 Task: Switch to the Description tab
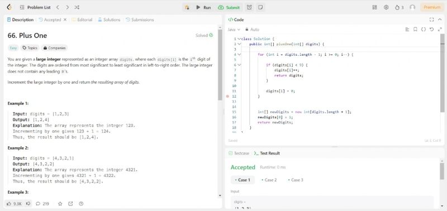coord(20,20)
